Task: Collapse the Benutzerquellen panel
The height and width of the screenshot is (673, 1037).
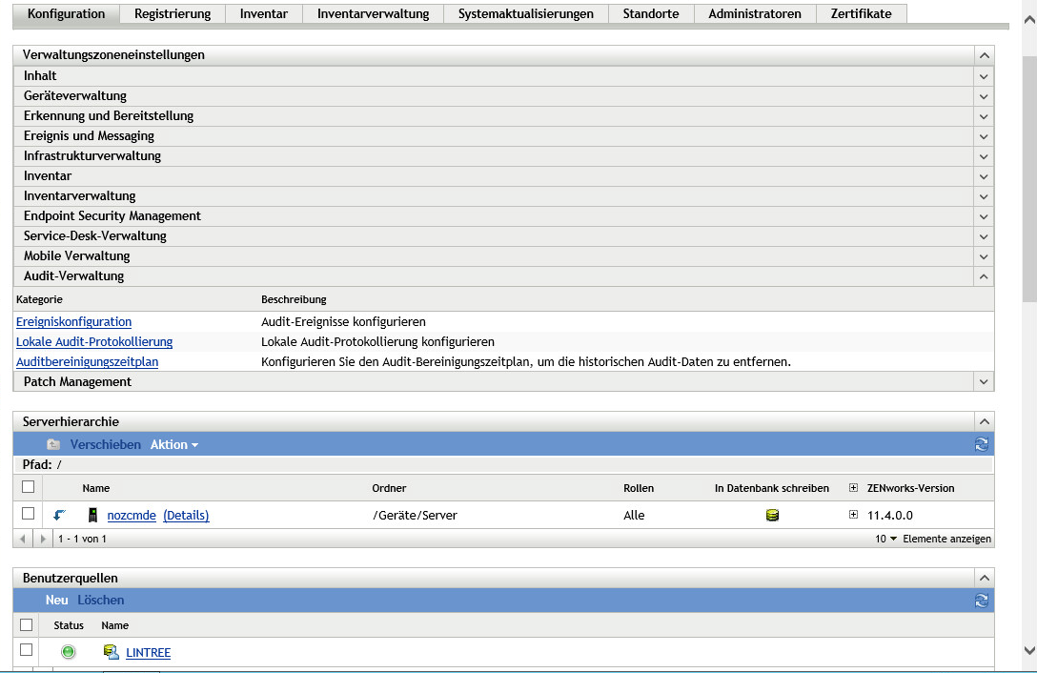Action: click(984, 578)
